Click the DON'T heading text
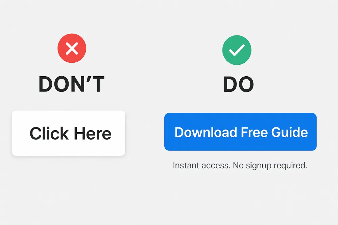Image resolution: width=338 pixels, height=225 pixels. click(x=72, y=84)
